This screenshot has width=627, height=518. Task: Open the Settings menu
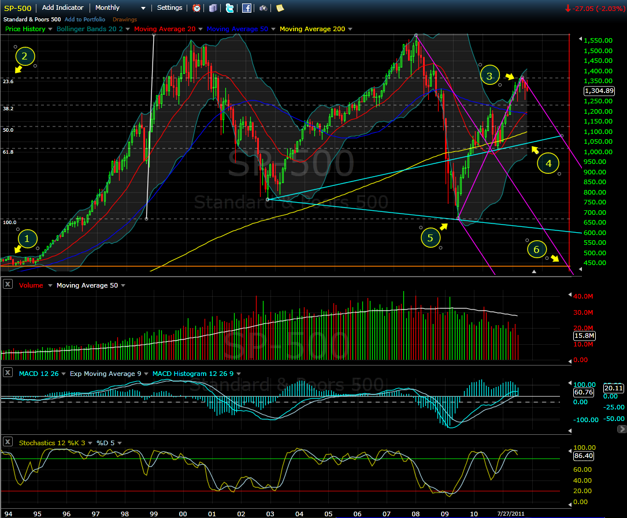tap(169, 8)
